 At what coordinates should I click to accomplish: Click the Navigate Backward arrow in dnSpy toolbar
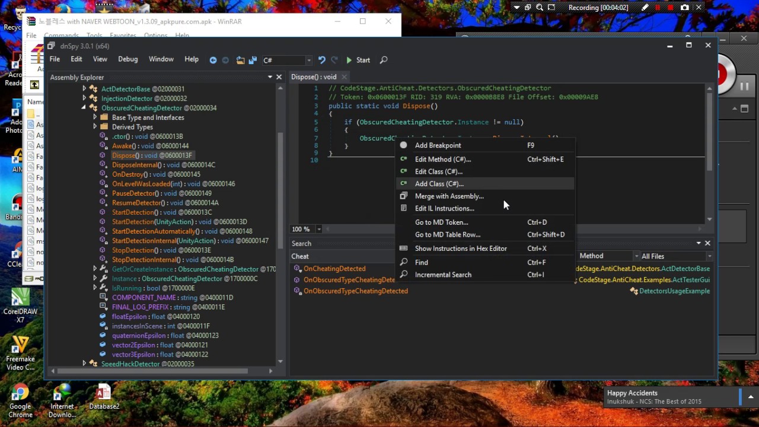[213, 60]
